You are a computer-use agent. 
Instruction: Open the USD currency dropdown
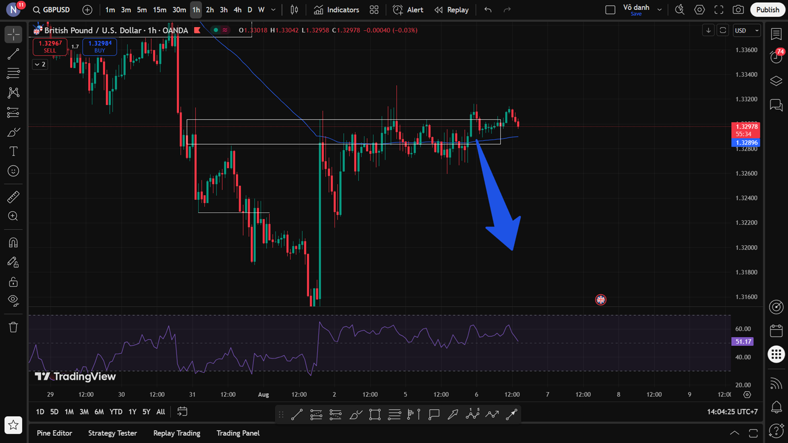pyautogui.click(x=746, y=31)
